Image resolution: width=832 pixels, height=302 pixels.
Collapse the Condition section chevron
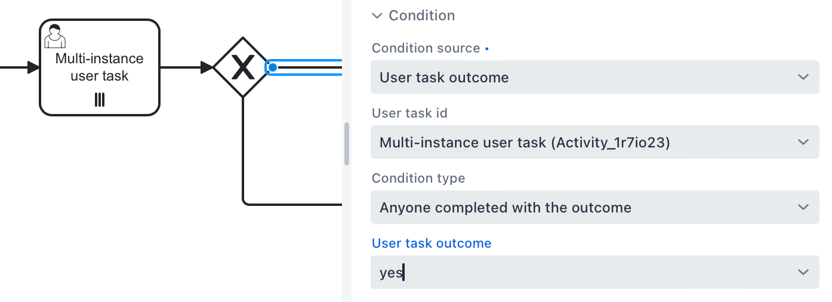tap(377, 16)
